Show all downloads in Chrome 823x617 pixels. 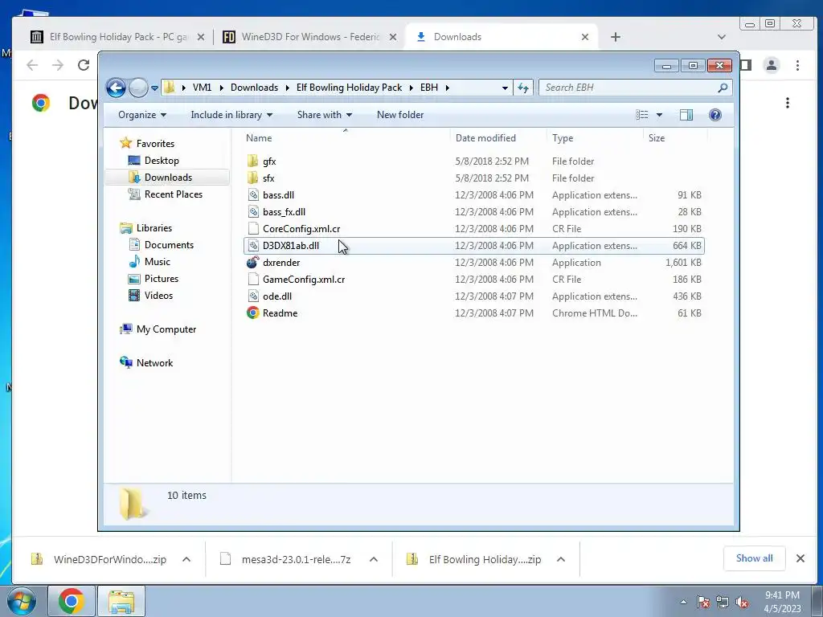754,558
